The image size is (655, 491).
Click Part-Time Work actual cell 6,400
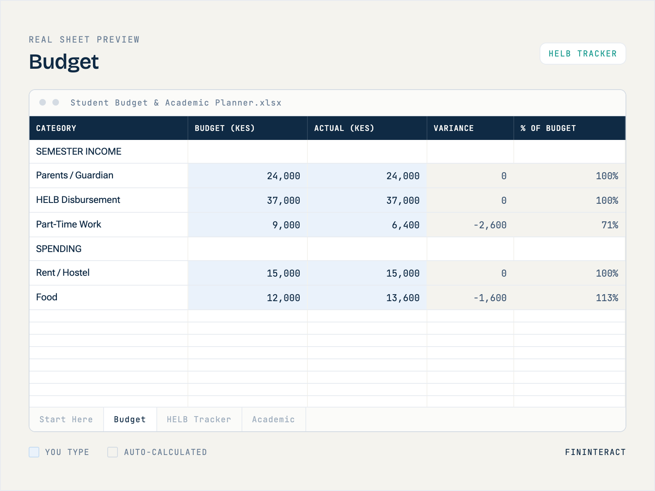point(367,225)
